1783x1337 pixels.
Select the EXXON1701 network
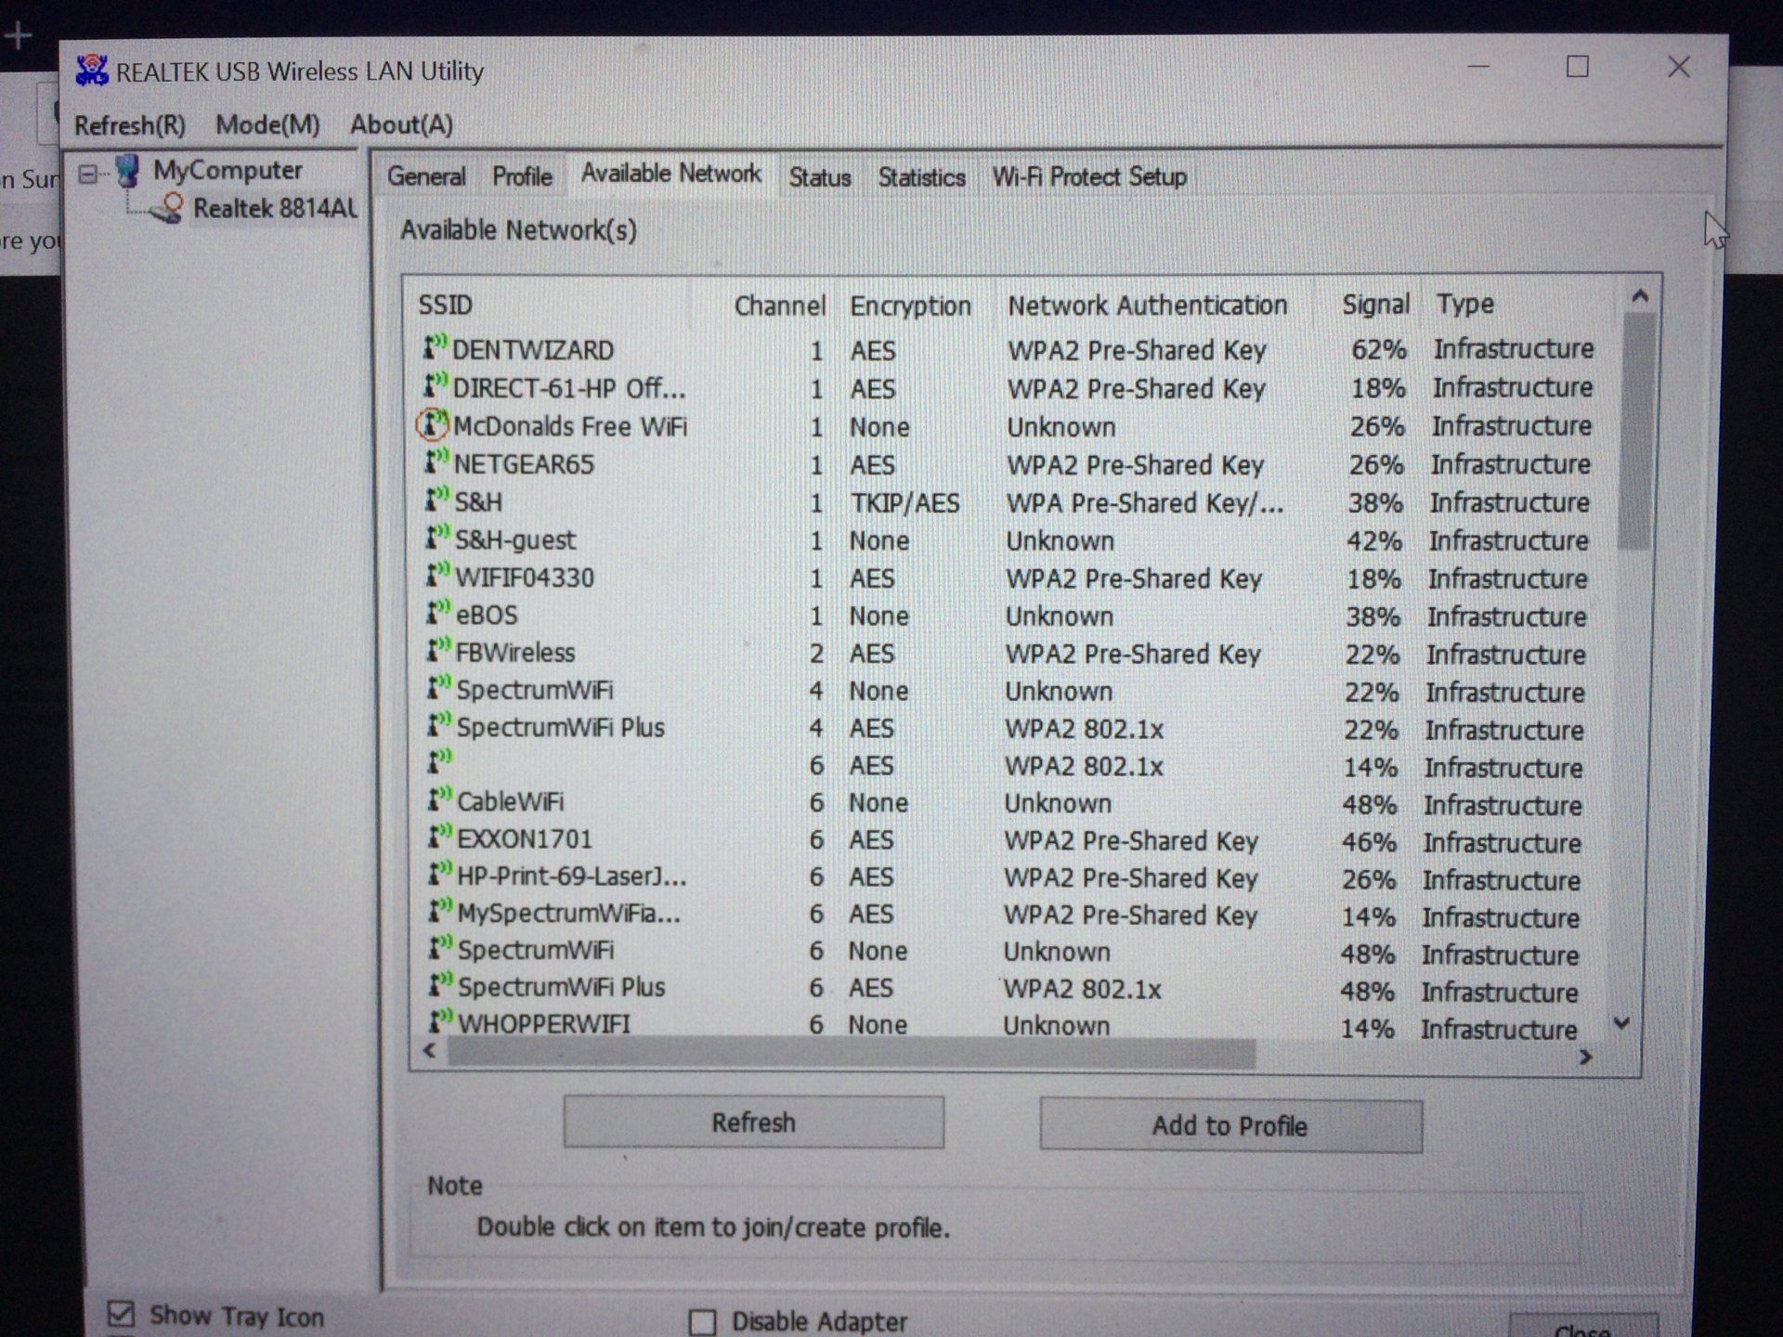click(x=1005, y=840)
